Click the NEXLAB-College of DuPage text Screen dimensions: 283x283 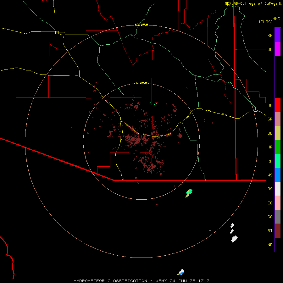[x=251, y=3]
